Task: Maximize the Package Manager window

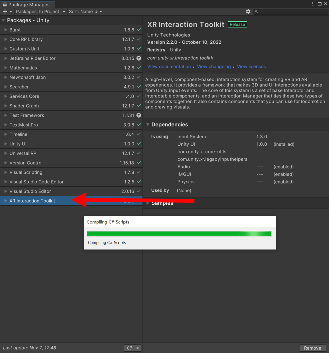Action: (319, 3)
